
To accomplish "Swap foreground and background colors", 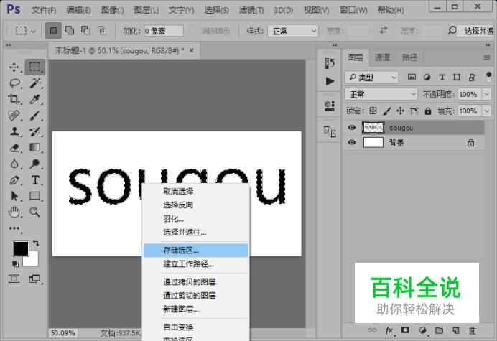I will 36,243.
